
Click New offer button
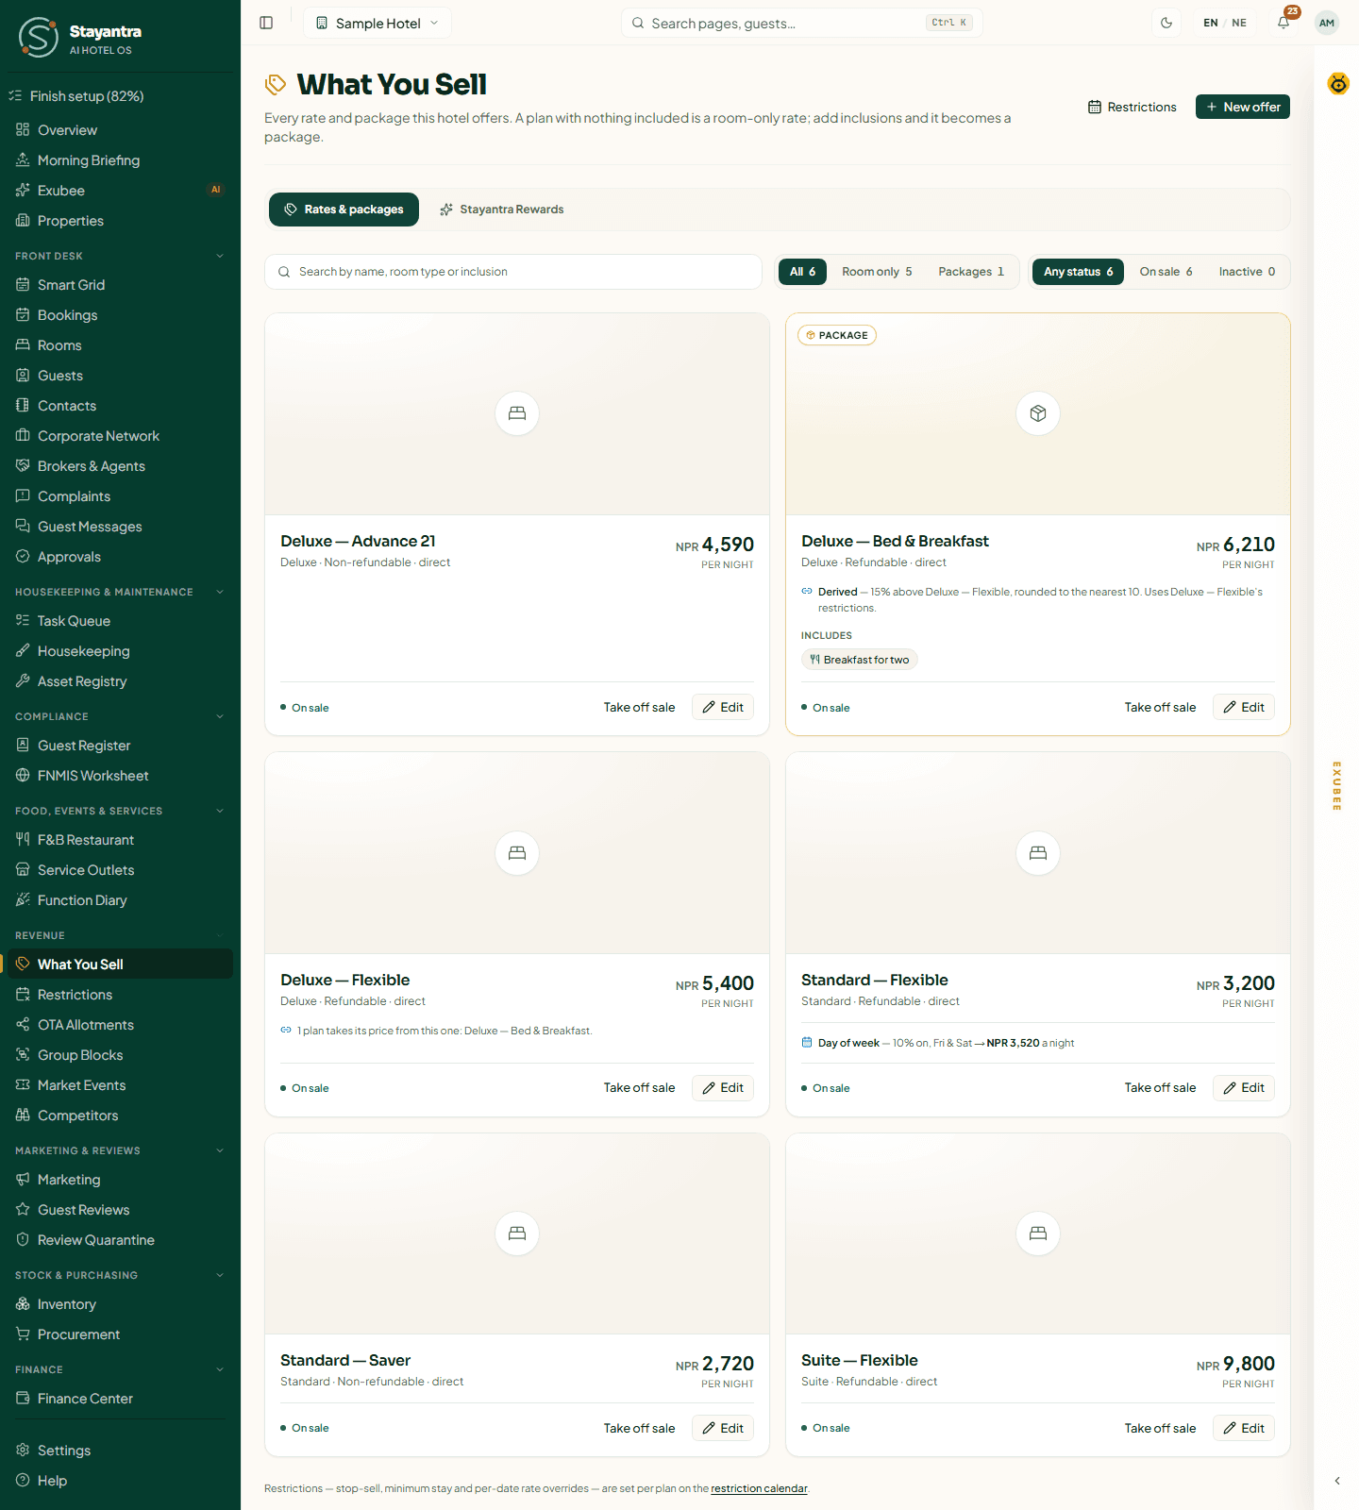(x=1243, y=107)
